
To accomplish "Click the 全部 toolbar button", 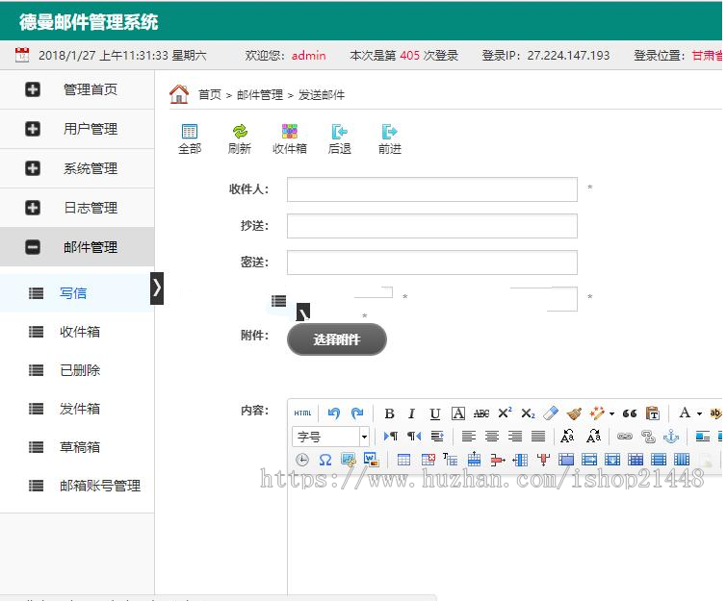I will 190,138.
